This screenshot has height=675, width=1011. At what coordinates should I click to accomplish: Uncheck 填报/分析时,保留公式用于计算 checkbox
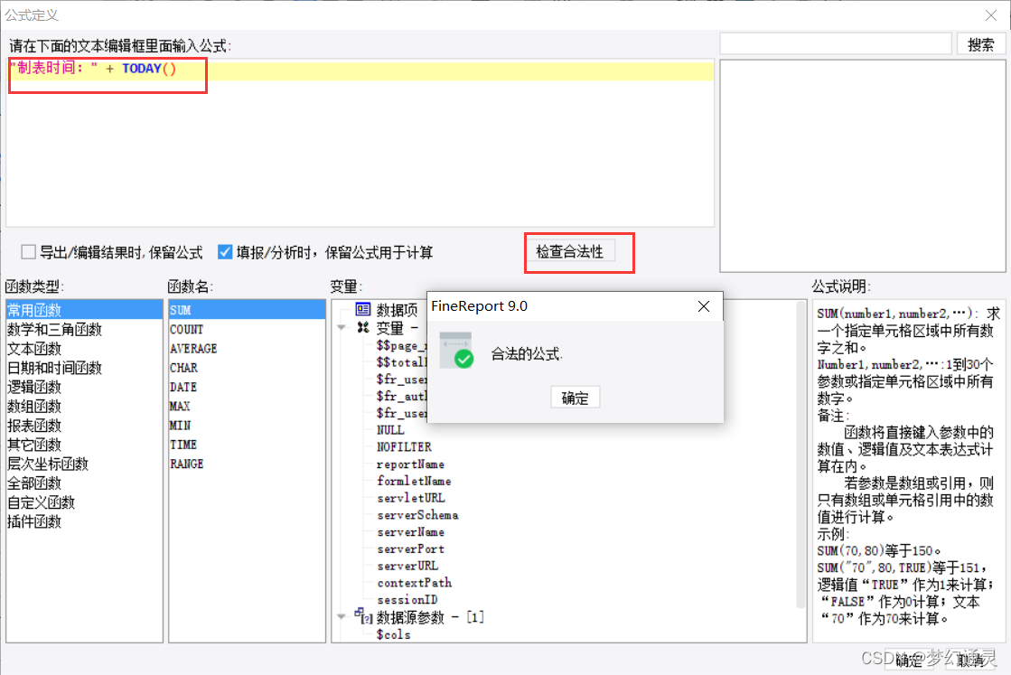click(225, 251)
